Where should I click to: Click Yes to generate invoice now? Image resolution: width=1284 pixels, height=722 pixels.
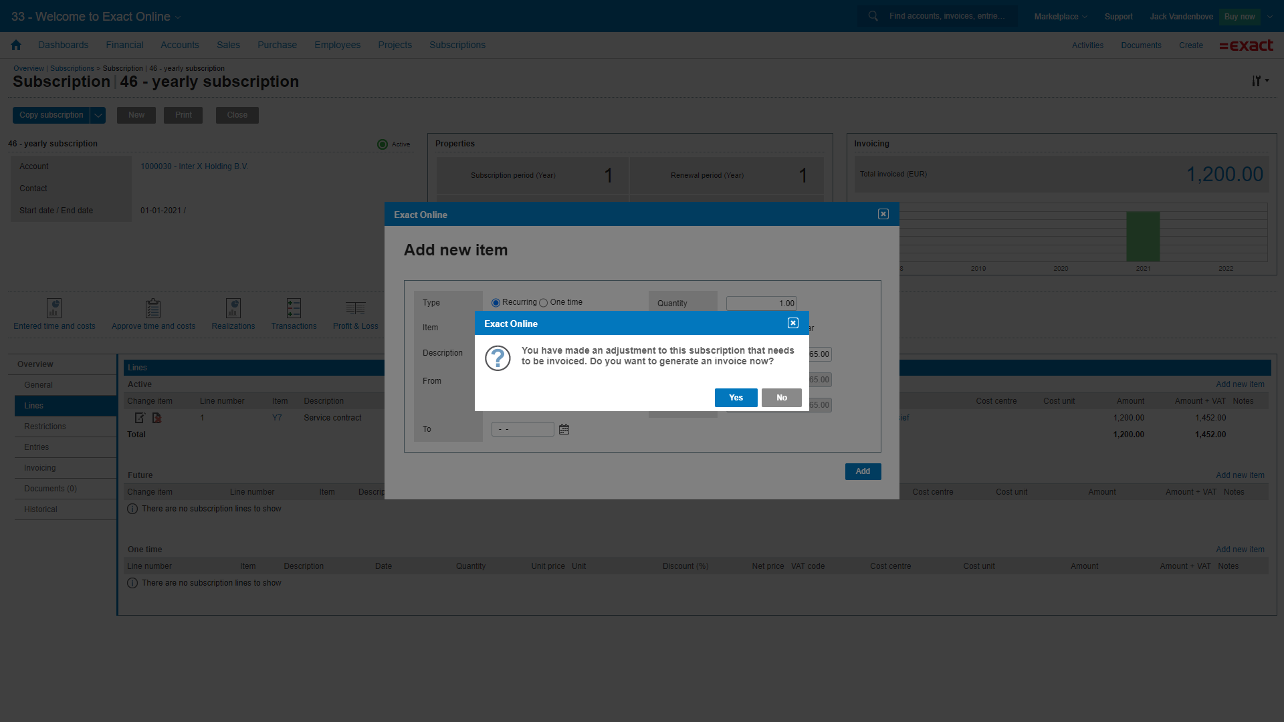point(736,398)
